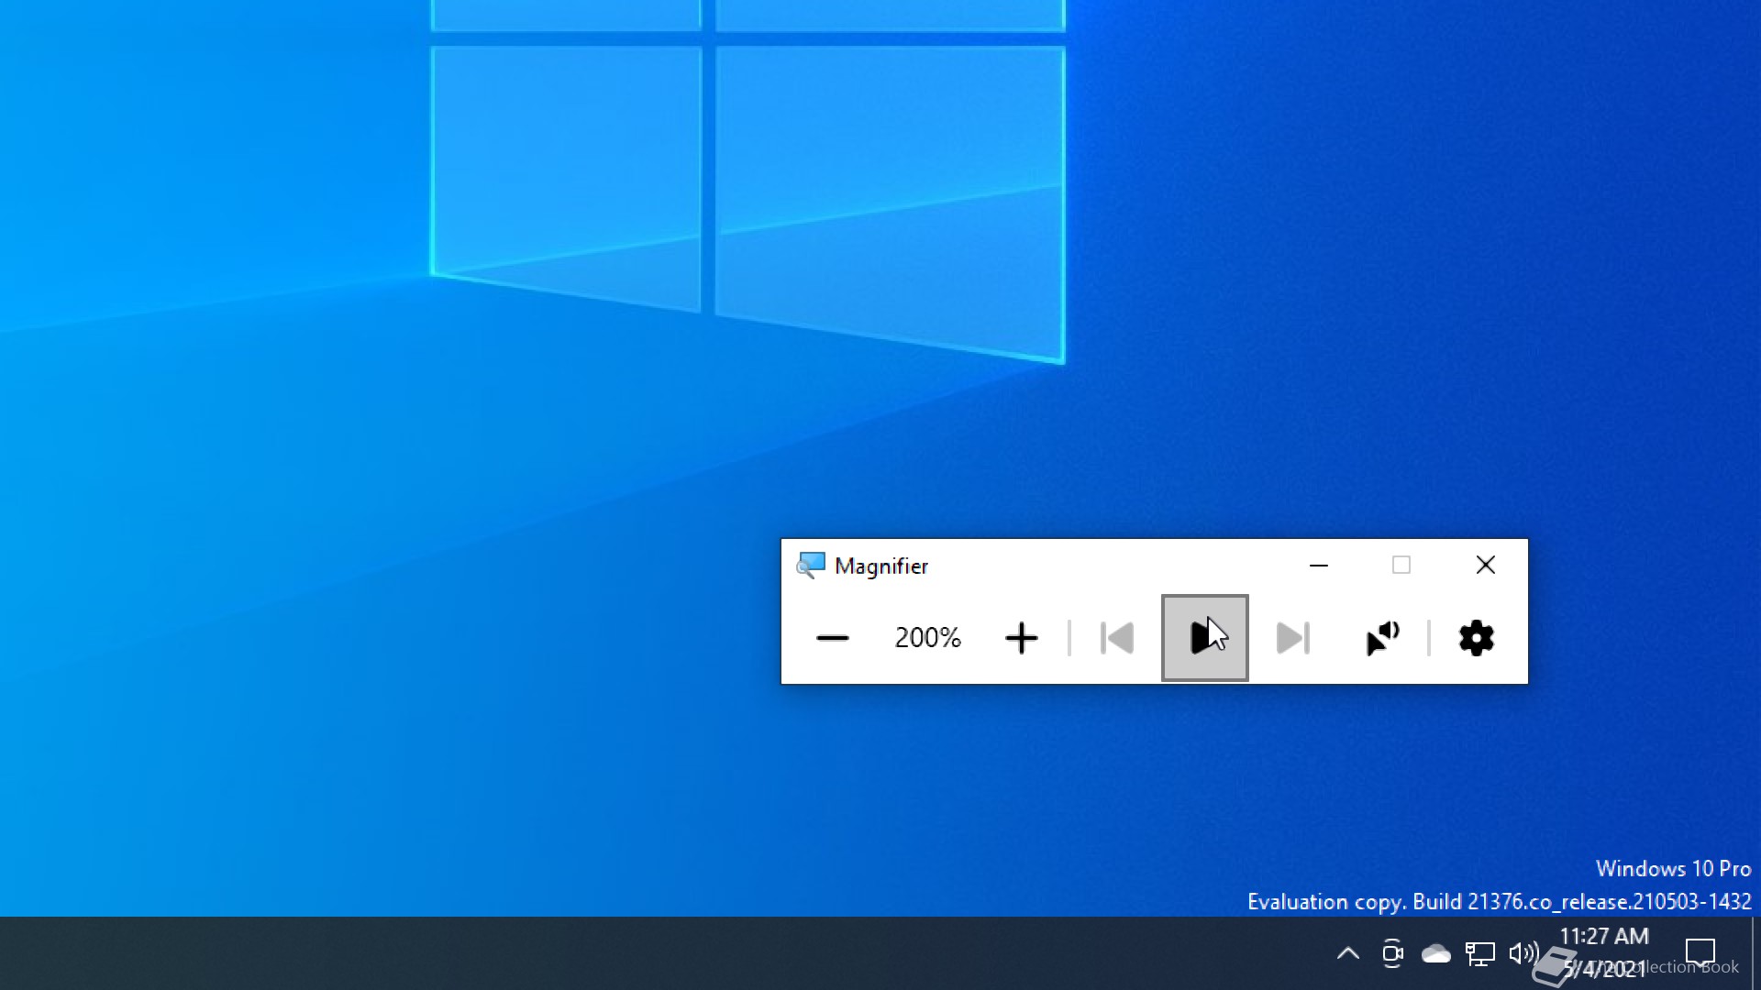Click the Magnifier window title text
This screenshot has height=990, width=1761.
pos(881,566)
